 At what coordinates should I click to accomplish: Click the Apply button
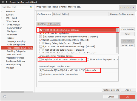click(128, 90)
